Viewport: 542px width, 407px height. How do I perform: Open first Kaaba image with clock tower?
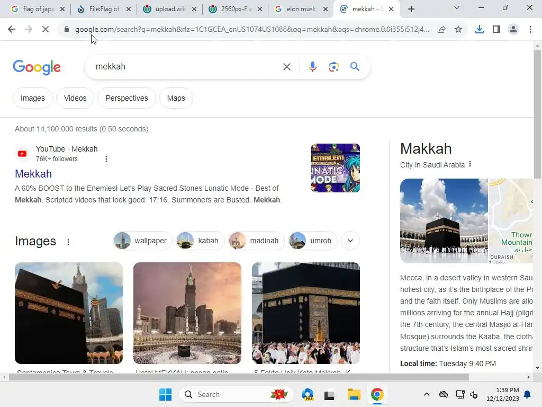tap(69, 313)
